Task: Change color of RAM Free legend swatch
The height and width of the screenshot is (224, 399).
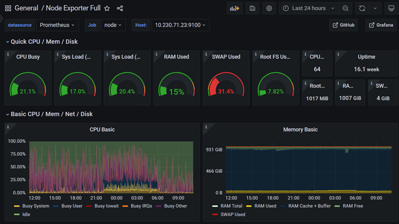Action: [x=337, y=206]
